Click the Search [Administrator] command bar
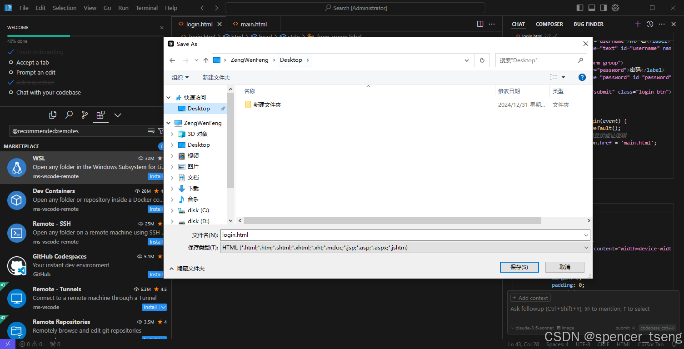Image resolution: width=684 pixels, height=349 pixels. 355,8
